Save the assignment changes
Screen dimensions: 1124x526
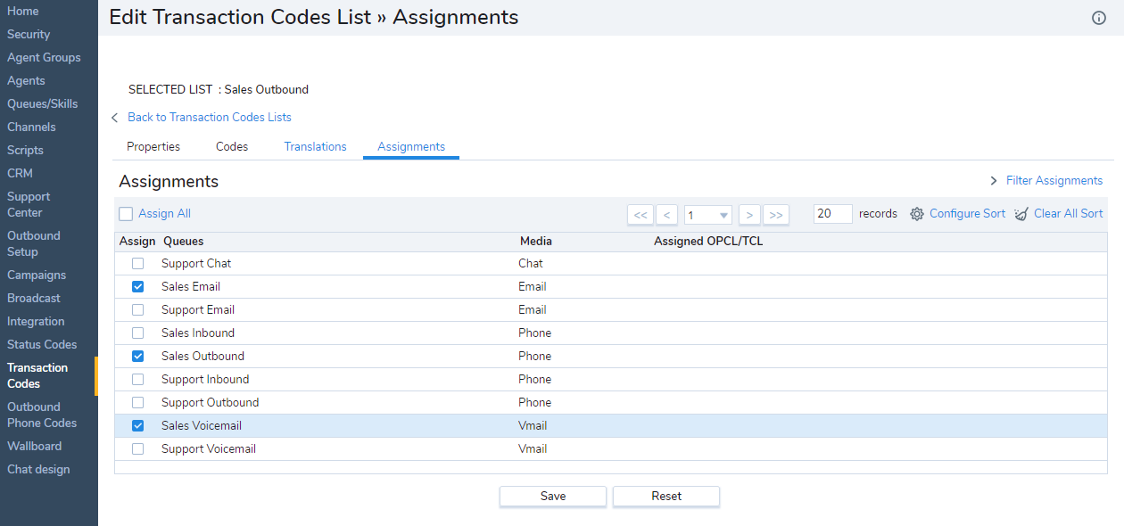click(x=552, y=497)
